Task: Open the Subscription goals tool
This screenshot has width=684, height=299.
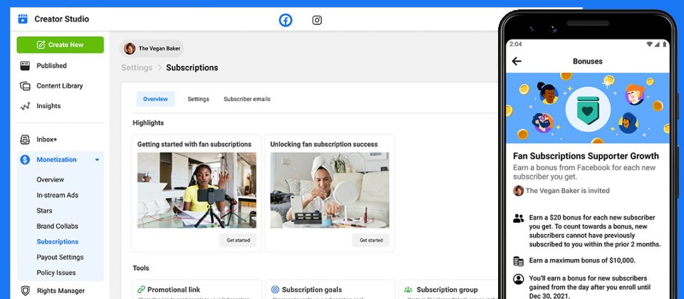Action: (x=312, y=290)
